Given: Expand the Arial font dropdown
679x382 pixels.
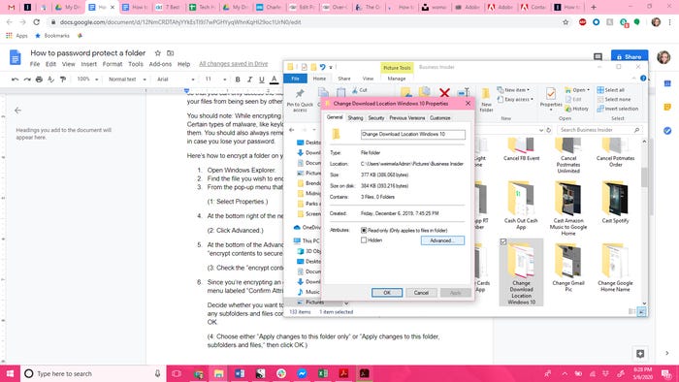Looking at the screenshot, I should [176, 80].
